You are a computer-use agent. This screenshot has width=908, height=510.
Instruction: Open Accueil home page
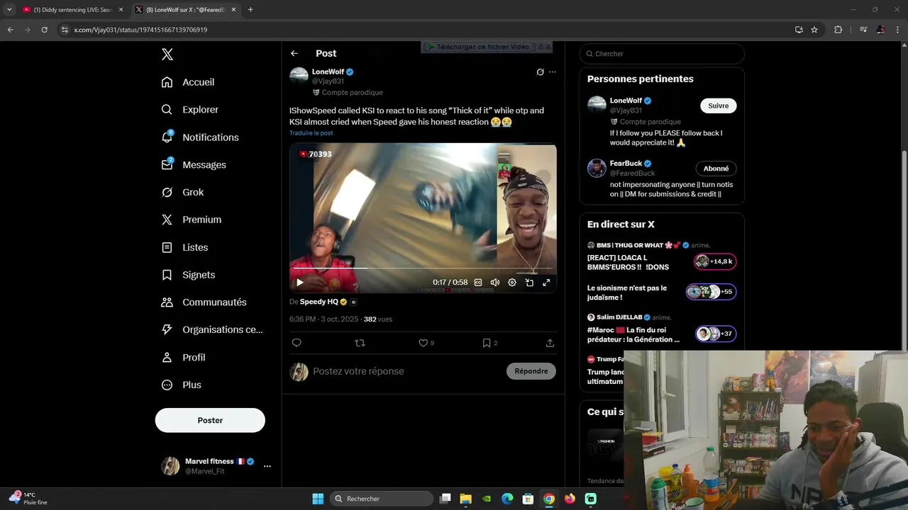click(188, 82)
